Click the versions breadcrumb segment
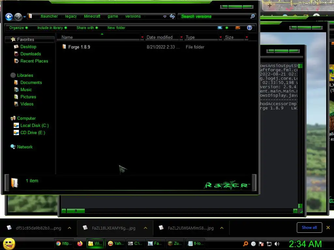Viewport: 334px width, 250px height. 133,16
